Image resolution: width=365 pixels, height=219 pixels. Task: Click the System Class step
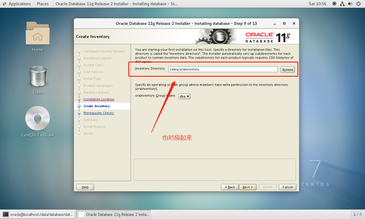tap(94, 65)
